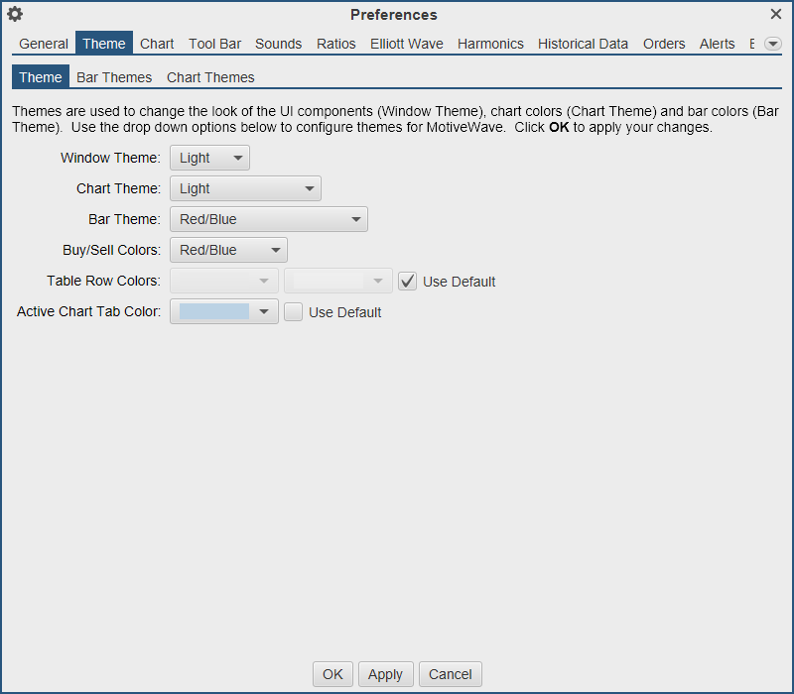Open the Bar Theme Red/Blue dropdown
This screenshot has width=794, height=694.
268,219
